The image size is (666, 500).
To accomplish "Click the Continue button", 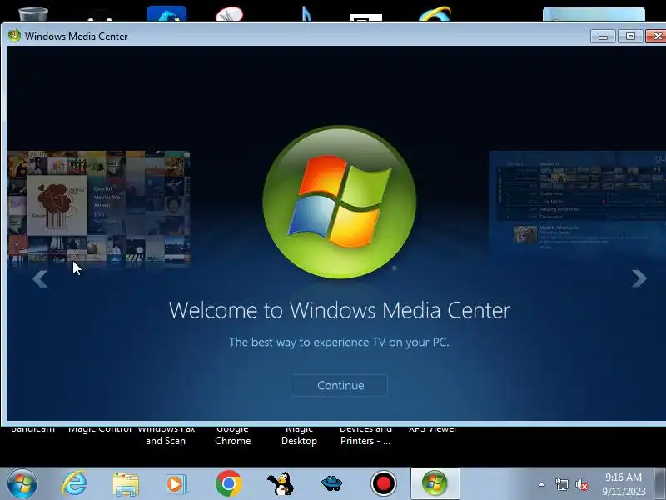I will coord(339,385).
